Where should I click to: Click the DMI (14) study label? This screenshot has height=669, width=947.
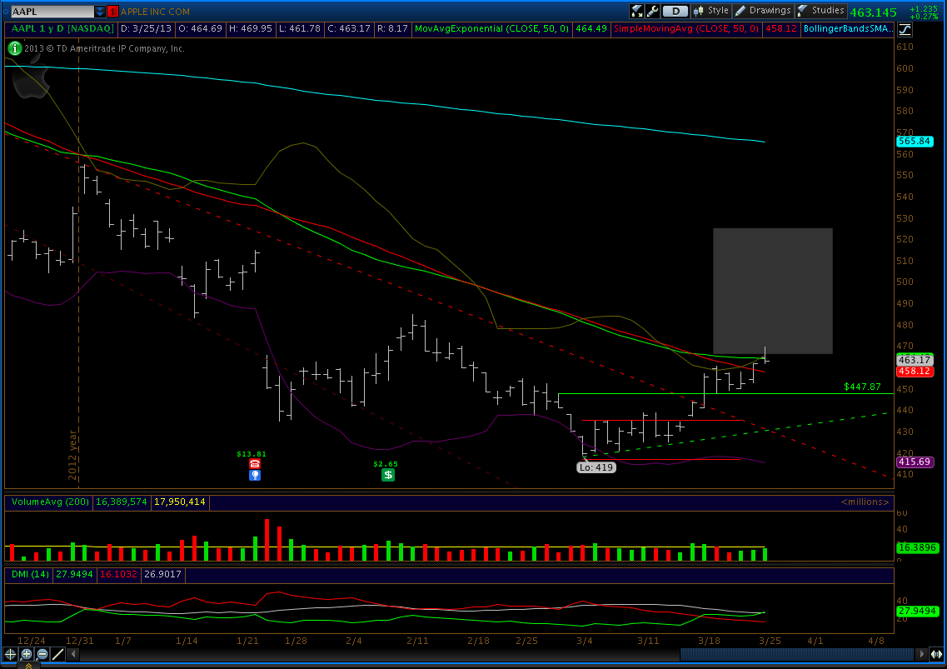point(30,574)
